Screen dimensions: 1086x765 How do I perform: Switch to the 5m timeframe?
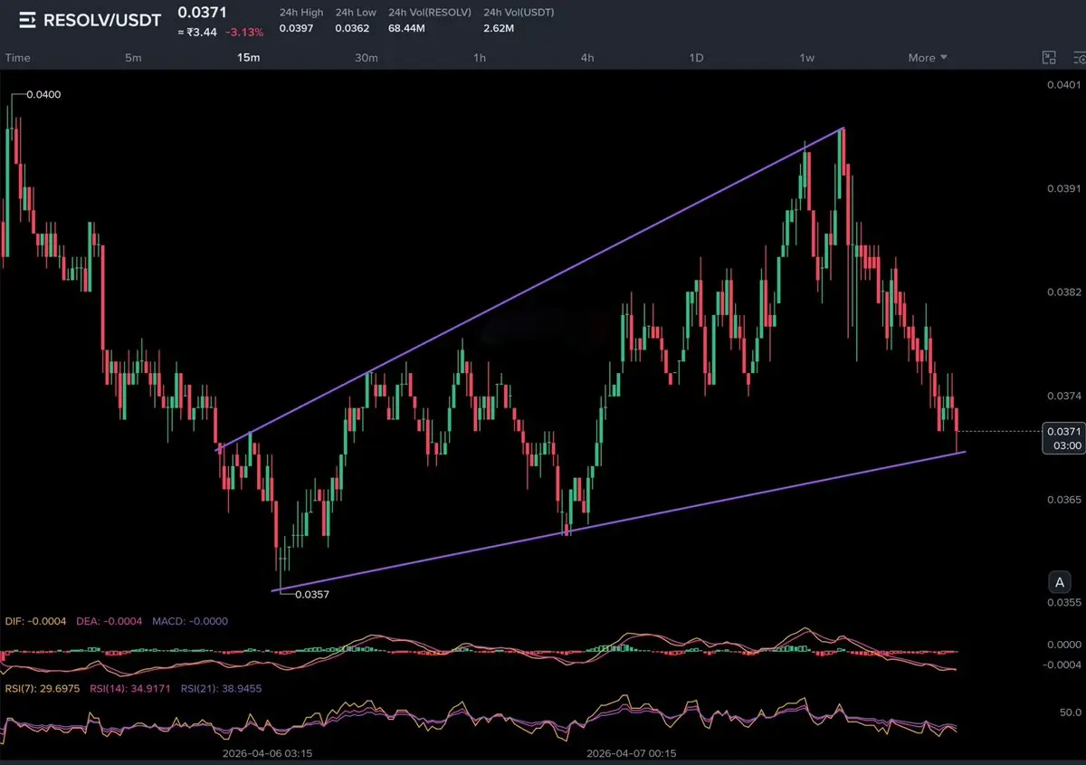pos(133,58)
